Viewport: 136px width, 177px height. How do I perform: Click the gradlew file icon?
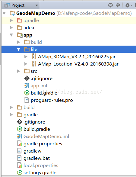coord(19,151)
